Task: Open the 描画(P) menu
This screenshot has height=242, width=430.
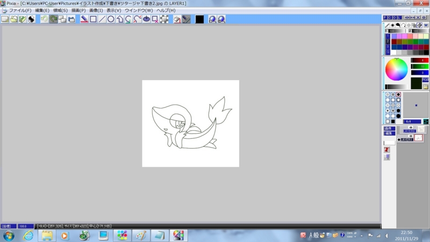Action: tap(78, 10)
